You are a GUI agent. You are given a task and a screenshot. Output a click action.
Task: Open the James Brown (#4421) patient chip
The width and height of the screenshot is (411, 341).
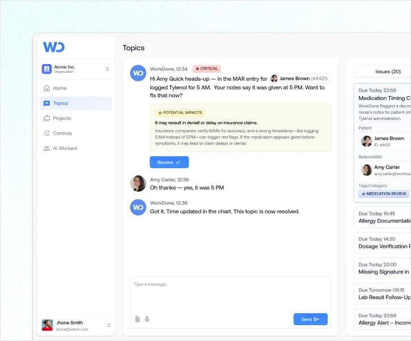point(300,78)
